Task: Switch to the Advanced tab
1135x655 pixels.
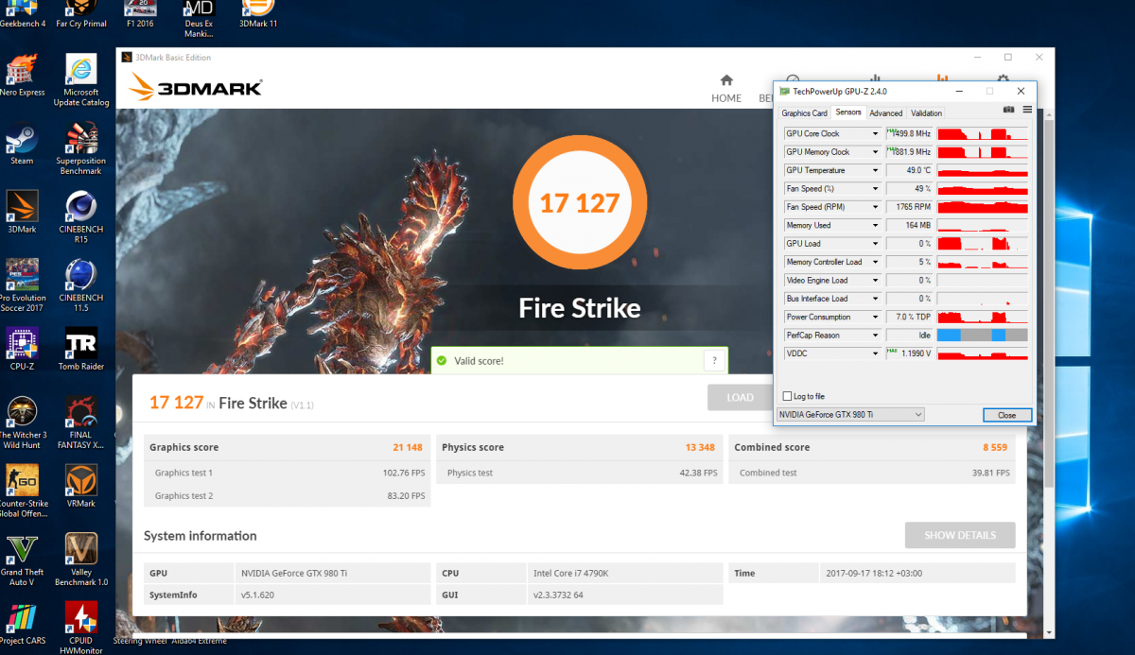Action: pos(886,113)
